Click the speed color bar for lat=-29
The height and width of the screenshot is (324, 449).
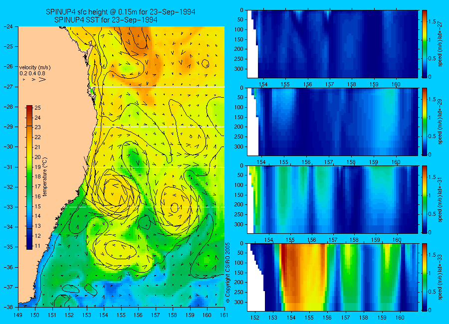pos(425,122)
